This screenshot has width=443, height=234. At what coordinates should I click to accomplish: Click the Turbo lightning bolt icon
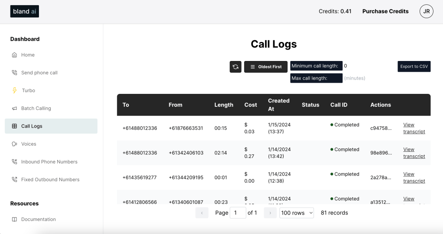(x=14, y=90)
